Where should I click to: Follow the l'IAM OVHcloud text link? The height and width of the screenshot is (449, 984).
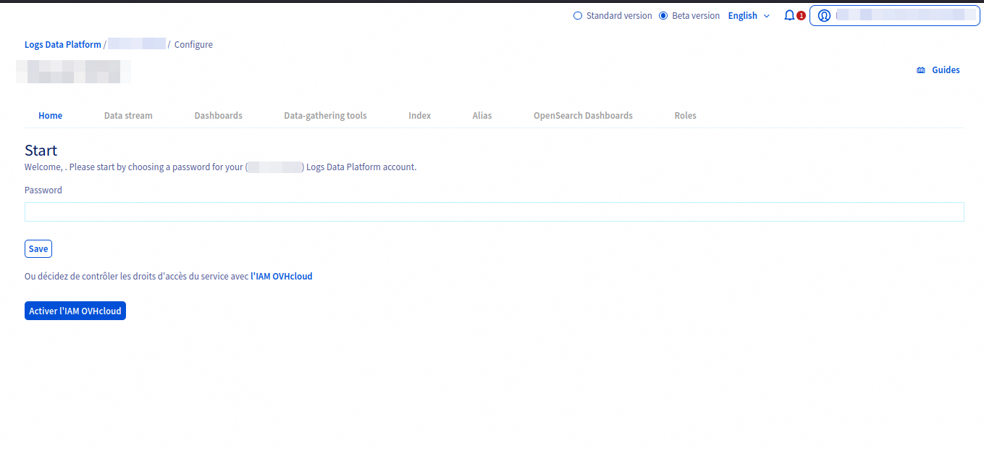(281, 276)
